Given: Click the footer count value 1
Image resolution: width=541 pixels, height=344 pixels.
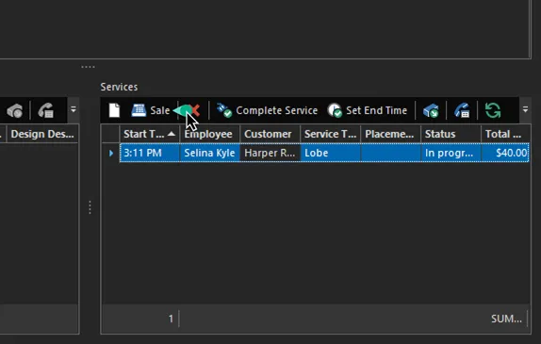Looking at the screenshot, I should pyautogui.click(x=171, y=319).
